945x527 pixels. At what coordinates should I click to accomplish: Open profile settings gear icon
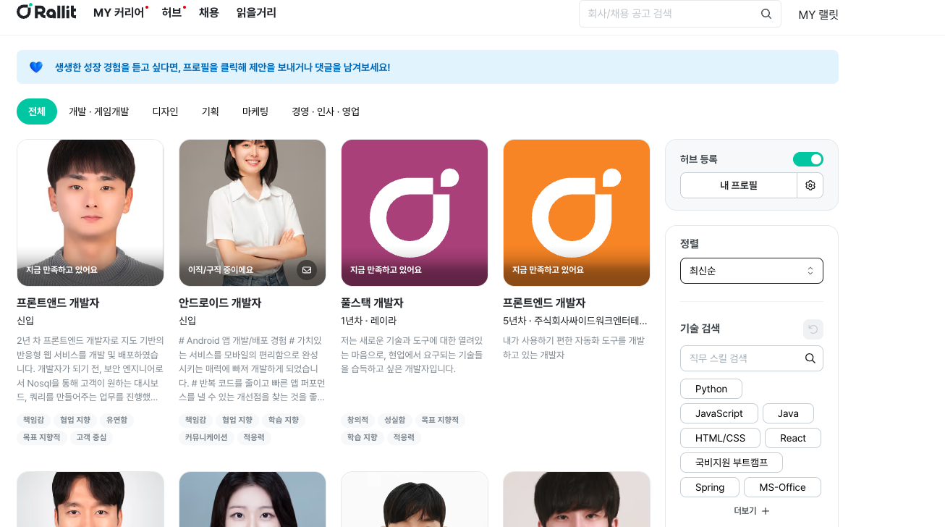point(810,185)
